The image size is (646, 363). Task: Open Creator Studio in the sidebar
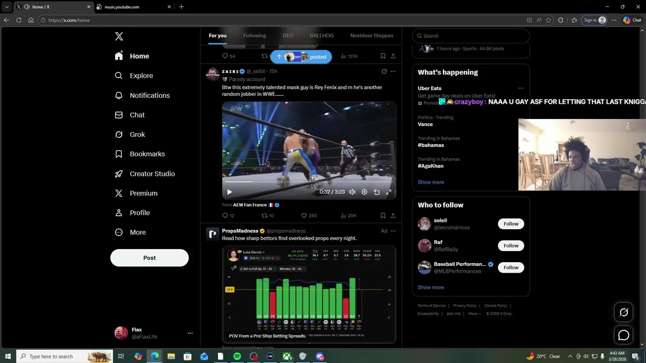click(x=145, y=173)
